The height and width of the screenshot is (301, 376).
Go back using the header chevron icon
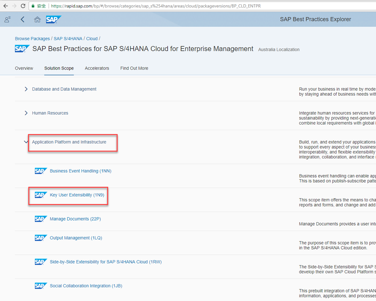[x=22, y=20]
